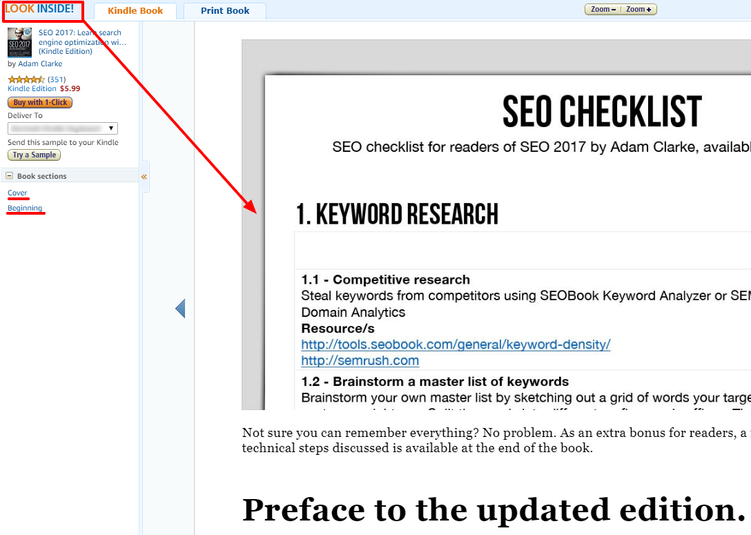This screenshot has width=751, height=535.
Task: Select the $5.99 price text
Action: [70, 88]
